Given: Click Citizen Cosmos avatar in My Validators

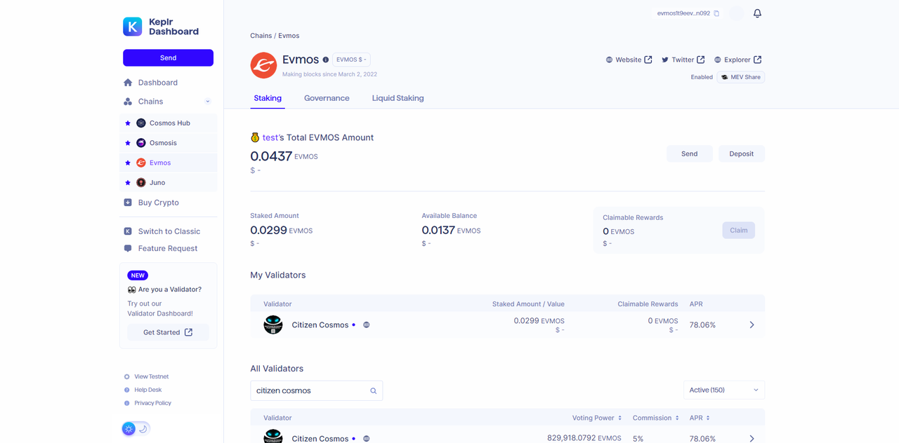Looking at the screenshot, I should point(273,325).
